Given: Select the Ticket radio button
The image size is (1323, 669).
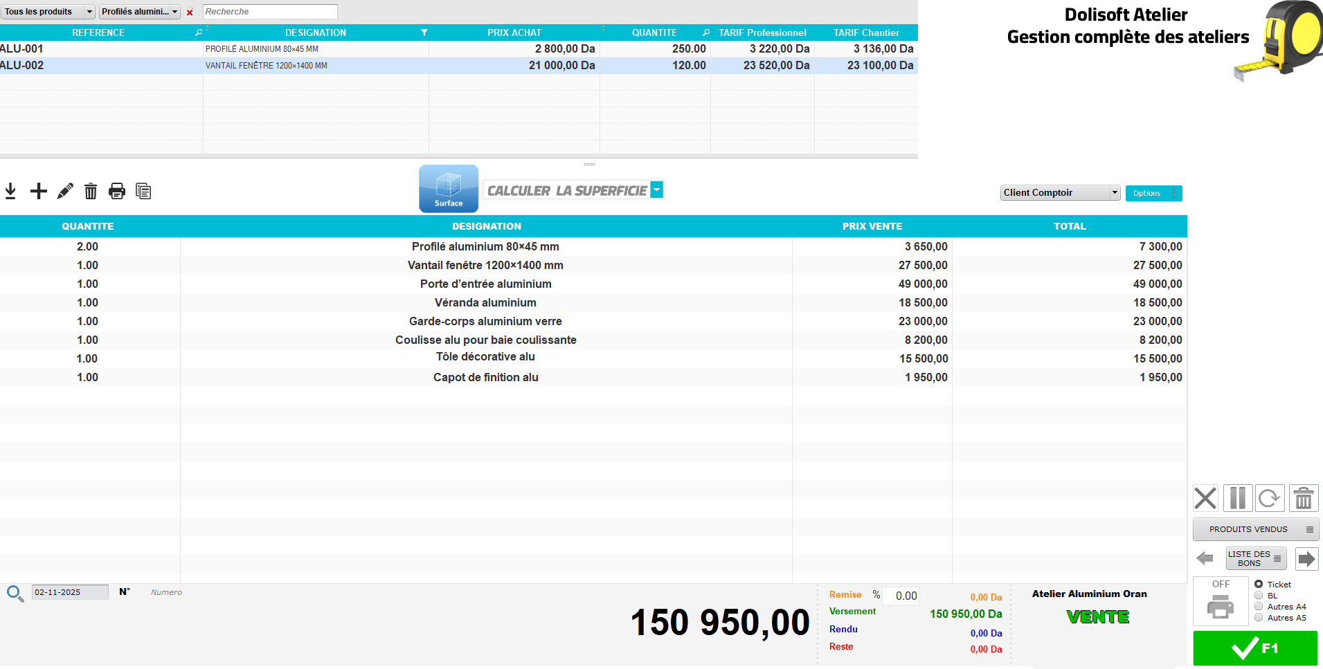Looking at the screenshot, I should coord(1259,585).
